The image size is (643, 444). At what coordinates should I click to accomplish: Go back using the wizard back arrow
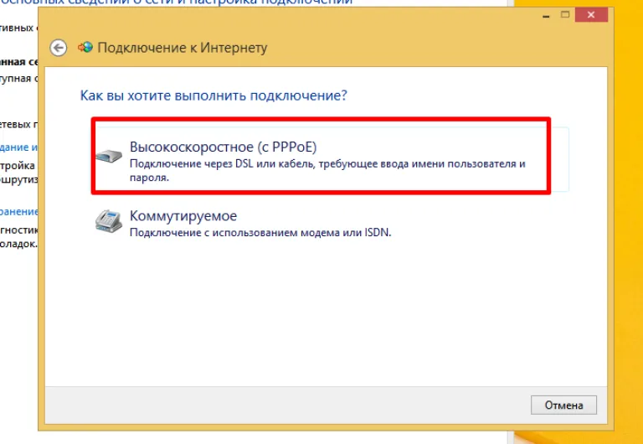tap(59, 48)
